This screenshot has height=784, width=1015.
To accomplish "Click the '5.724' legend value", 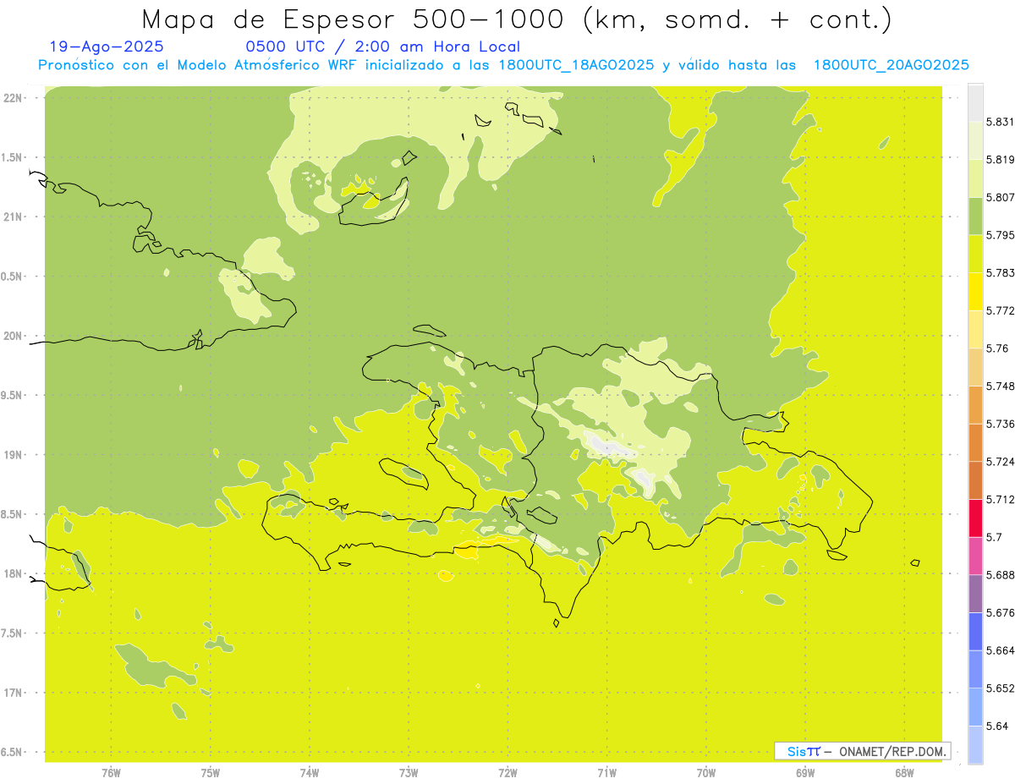I will pyautogui.click(x=1001, y=462).
